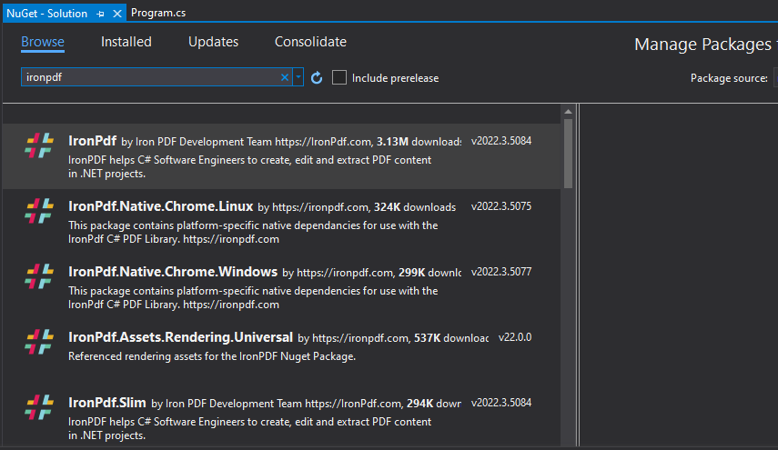Click the IronPdf.Native.Chrome.Windows package icon

point(39,276)
